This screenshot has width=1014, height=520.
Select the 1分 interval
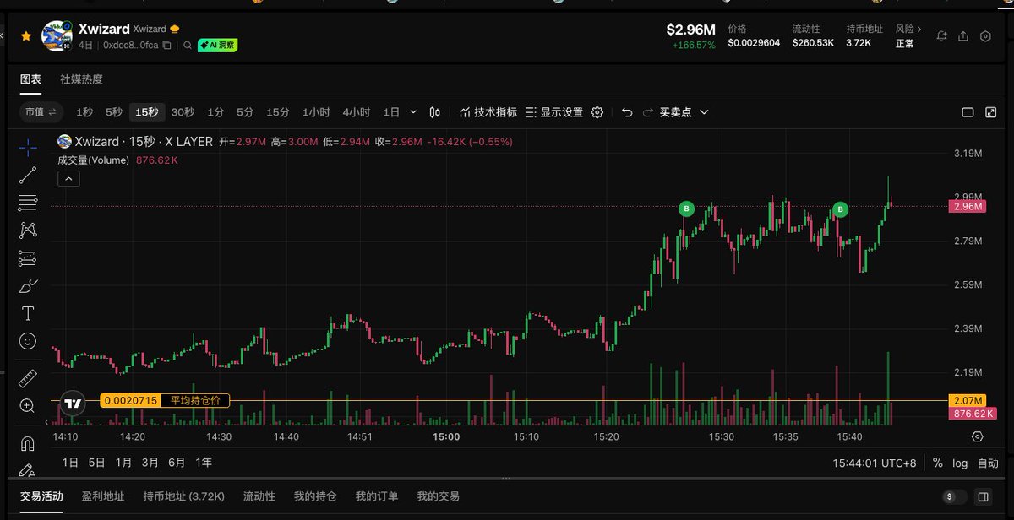215,112
